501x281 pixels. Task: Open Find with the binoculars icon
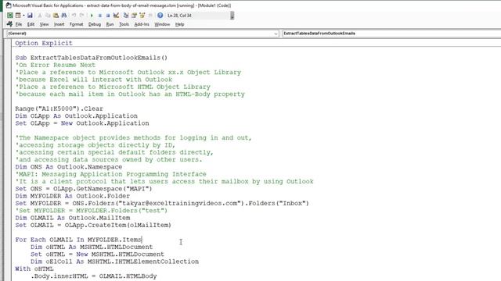pyautogui.click(x=64, y=16)
